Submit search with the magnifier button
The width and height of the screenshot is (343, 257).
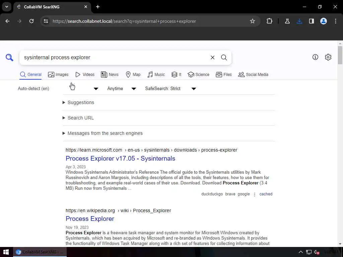coord(224,58)
